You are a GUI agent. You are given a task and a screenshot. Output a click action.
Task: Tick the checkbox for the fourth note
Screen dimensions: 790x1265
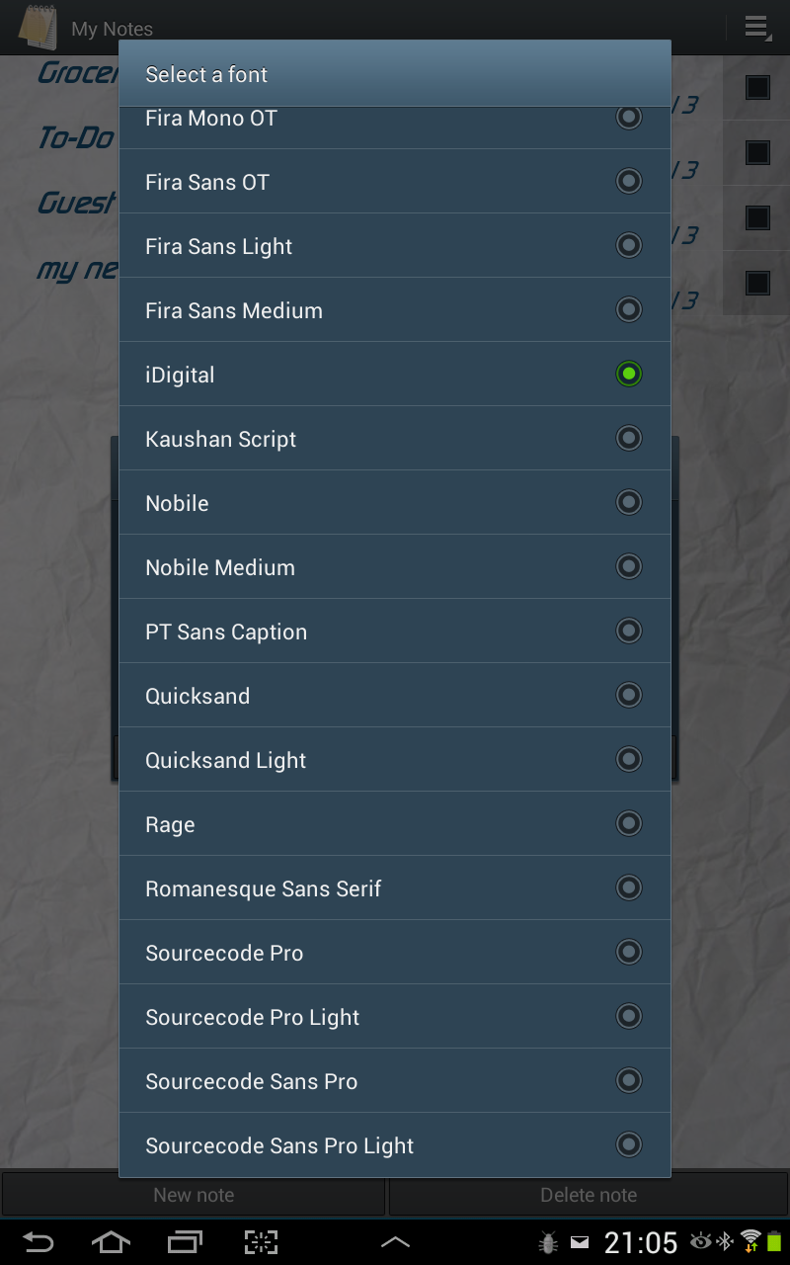pos(757,284)
